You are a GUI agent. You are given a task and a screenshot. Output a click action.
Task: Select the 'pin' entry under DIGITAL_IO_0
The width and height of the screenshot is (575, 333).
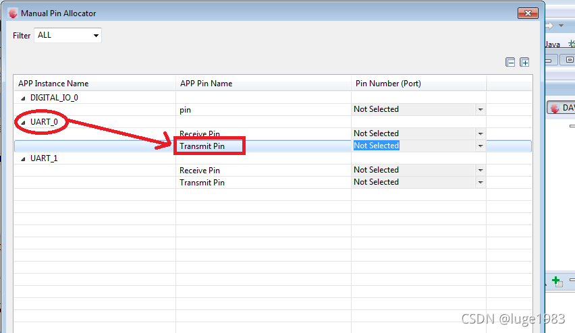pos(185,110)
